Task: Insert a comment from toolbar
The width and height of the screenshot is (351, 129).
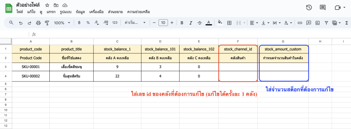Action: point(309,23)
